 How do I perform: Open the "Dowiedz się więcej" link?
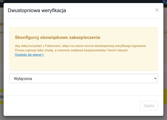coord(29,55)
